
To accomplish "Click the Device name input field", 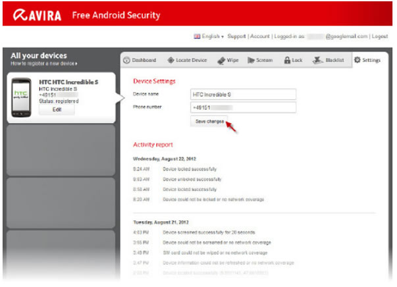I will coord(243,94).
